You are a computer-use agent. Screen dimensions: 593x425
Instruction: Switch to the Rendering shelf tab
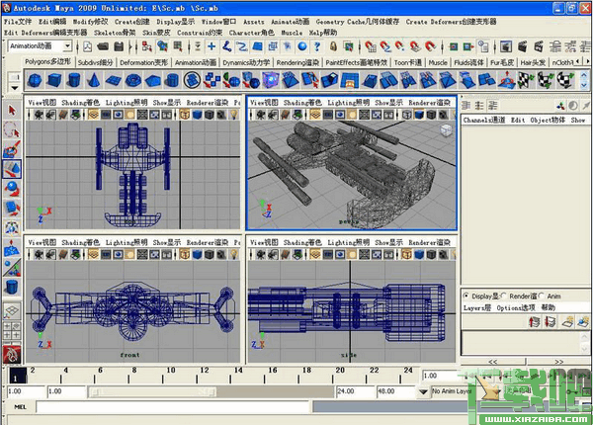[x=297, y=62]
